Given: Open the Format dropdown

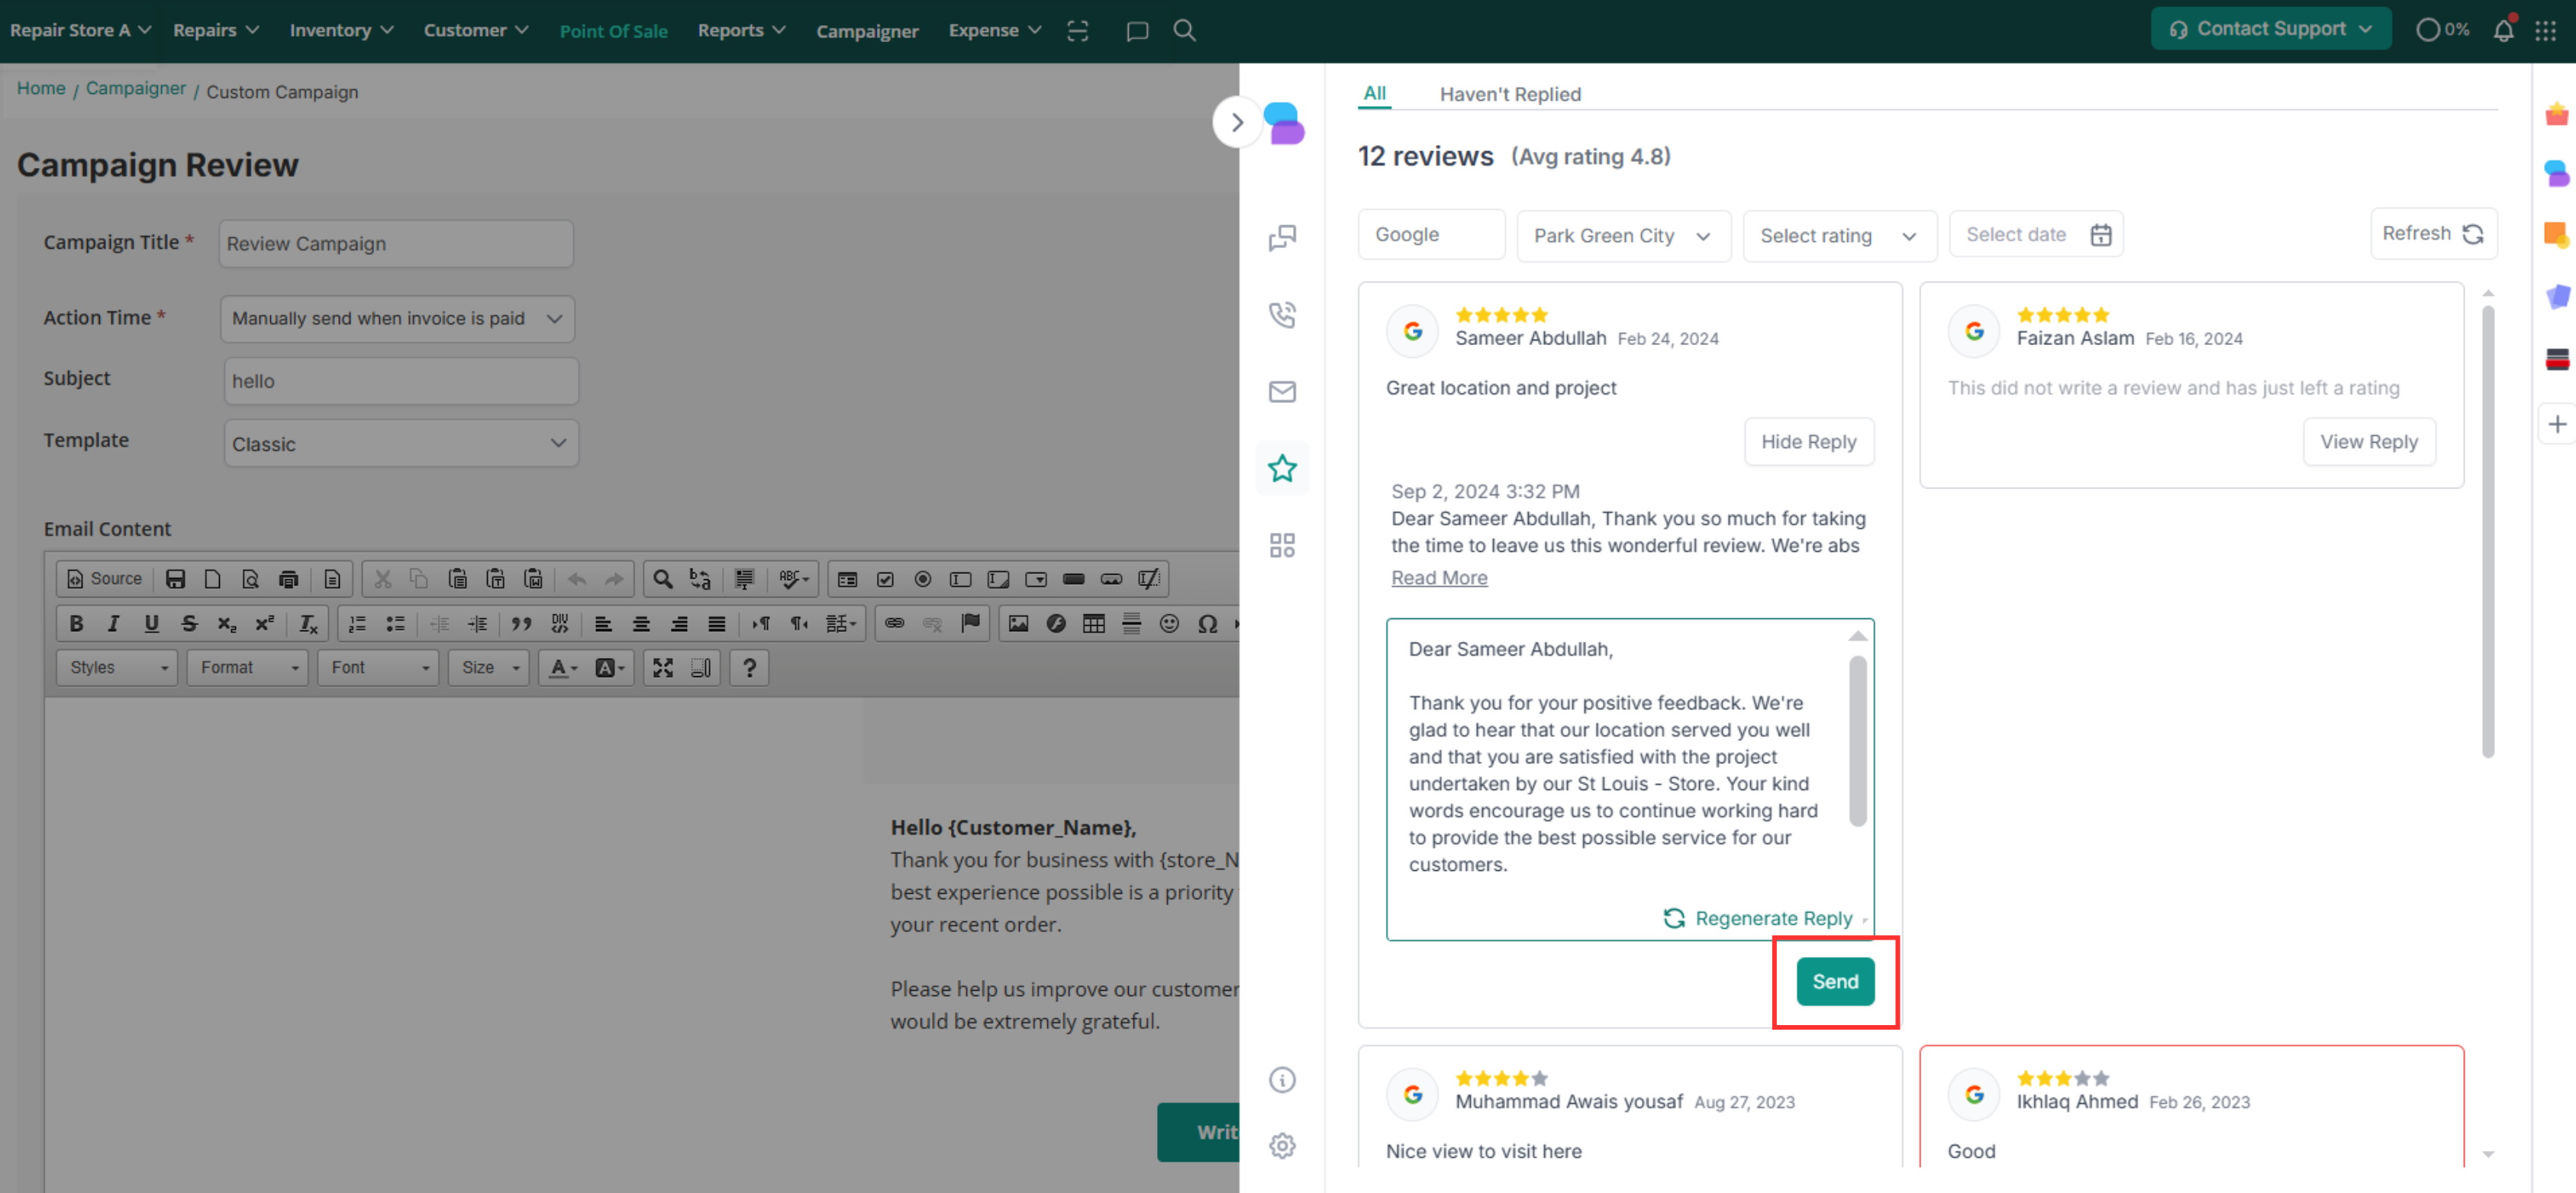Looking at the screenshot, I should pyautogui.click(x=247, y=668).
